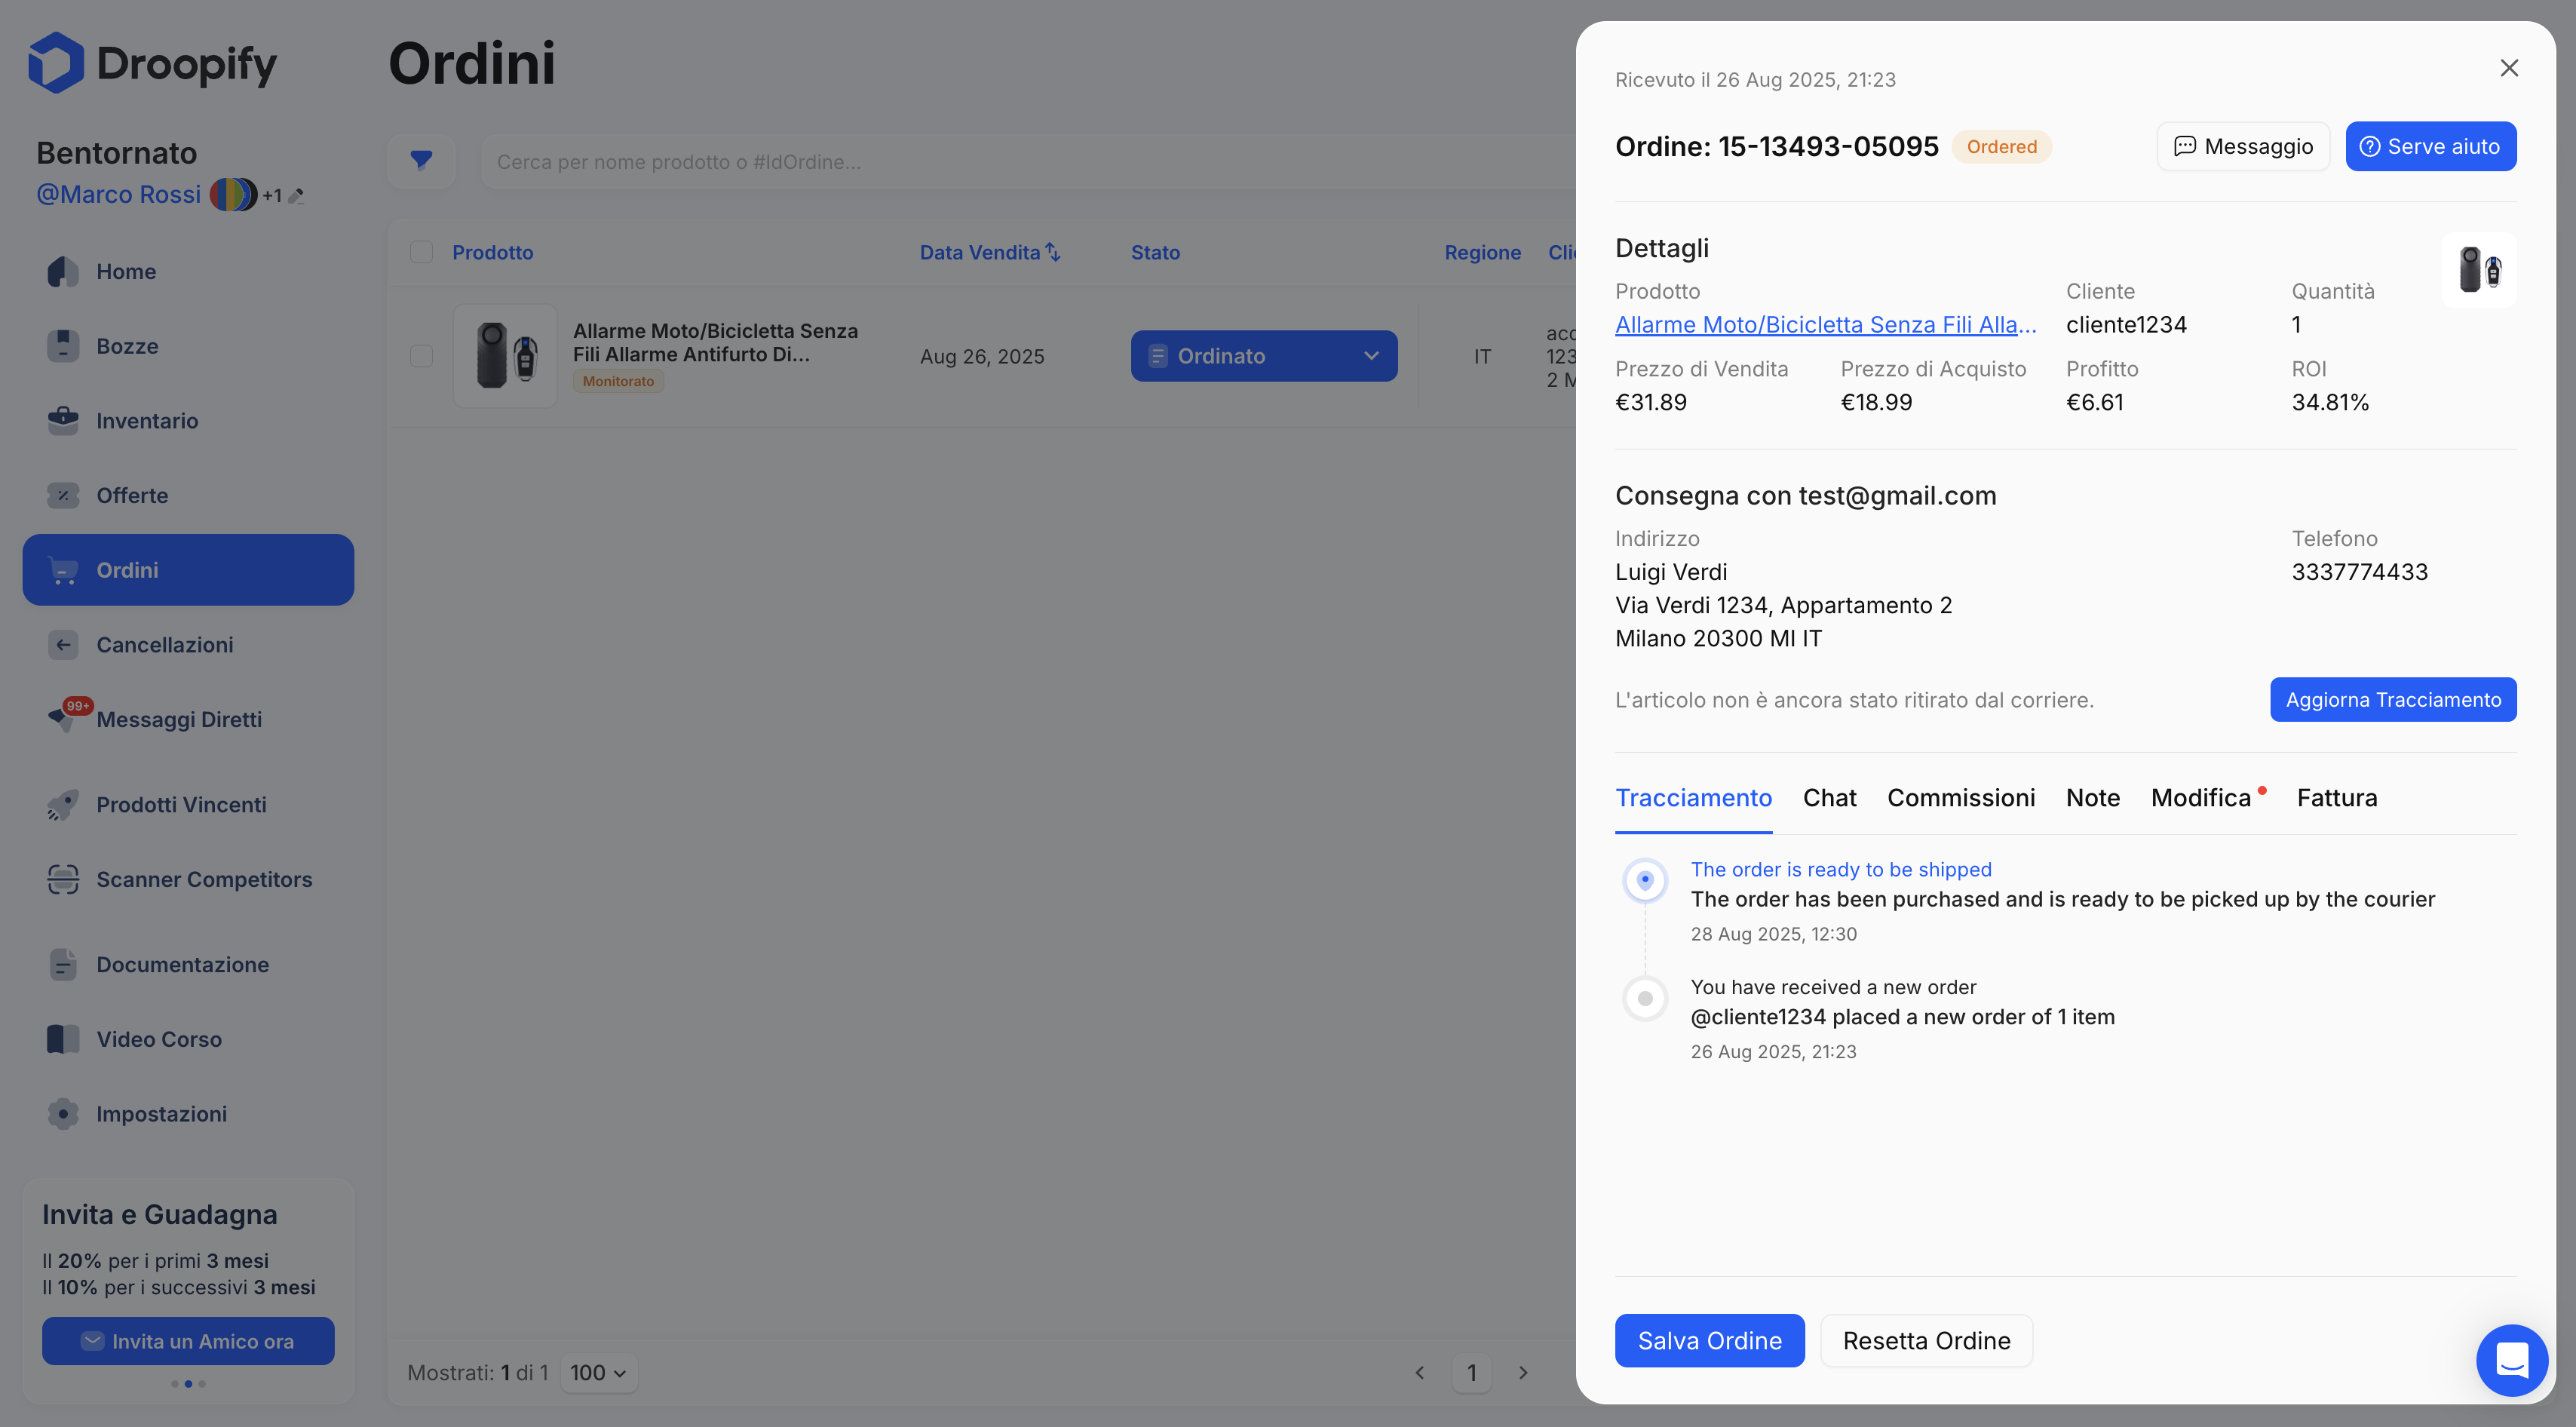This screenshot has width=2576, height=1427.
Task: Open Scanner Competitors tool
Action: (x=188, y=879)
